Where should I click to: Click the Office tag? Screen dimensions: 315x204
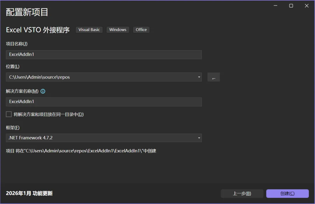tap(141, 30)
